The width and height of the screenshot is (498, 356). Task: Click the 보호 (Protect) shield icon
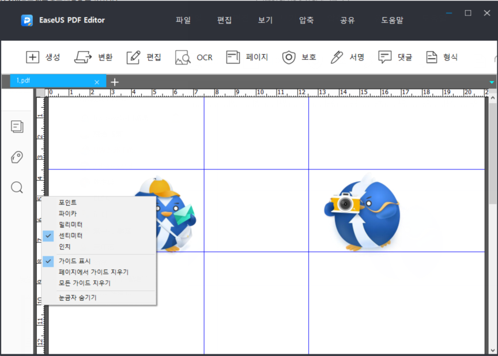point(288,57)
